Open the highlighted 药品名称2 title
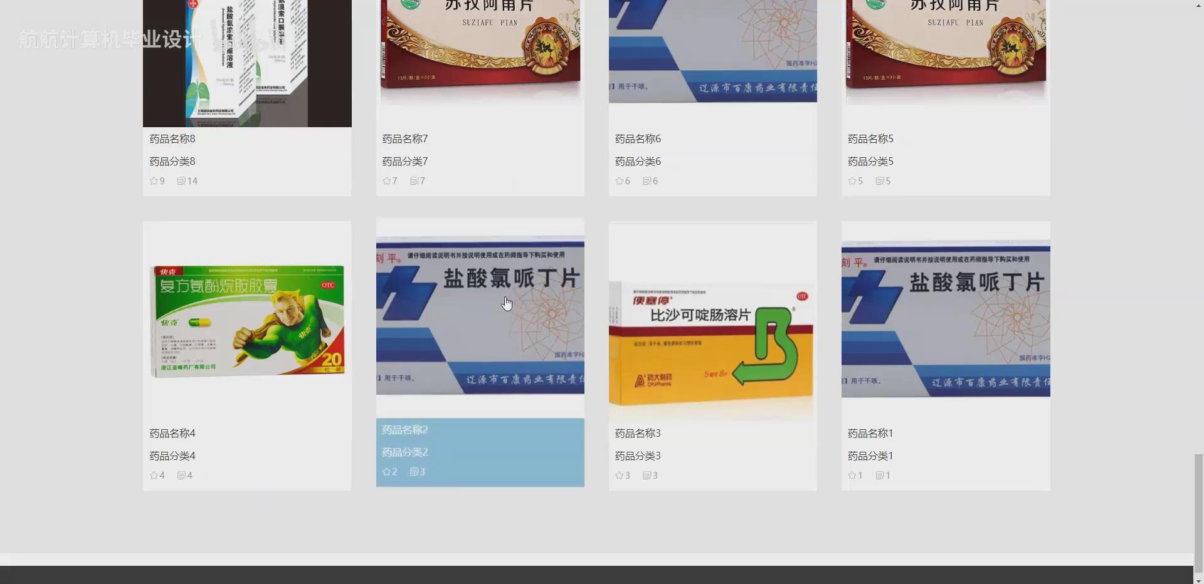Image resolution: width=1204 pixels, height=584 pixels. click(405, 430)
